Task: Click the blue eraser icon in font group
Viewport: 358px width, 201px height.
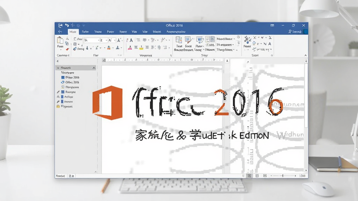Action: coord(75,49)
